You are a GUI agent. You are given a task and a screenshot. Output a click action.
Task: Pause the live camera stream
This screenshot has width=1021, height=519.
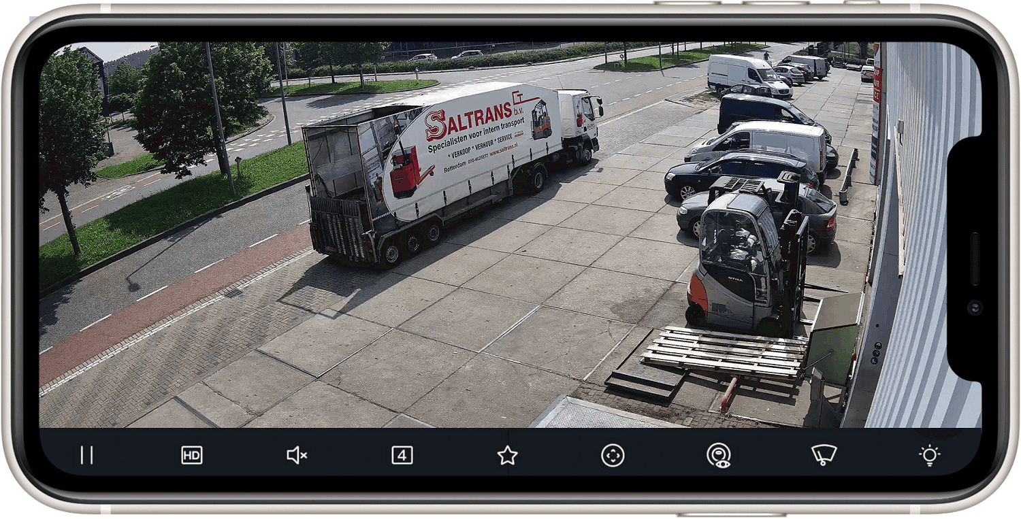pyautogui.click(x=86, y=455)
